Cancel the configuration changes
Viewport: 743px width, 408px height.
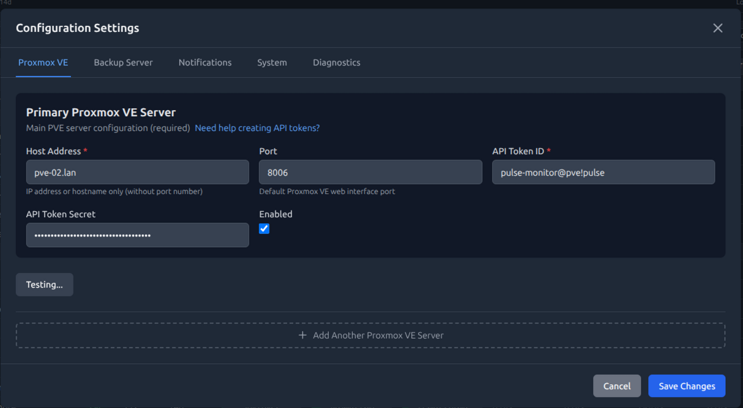coord(616,386)
